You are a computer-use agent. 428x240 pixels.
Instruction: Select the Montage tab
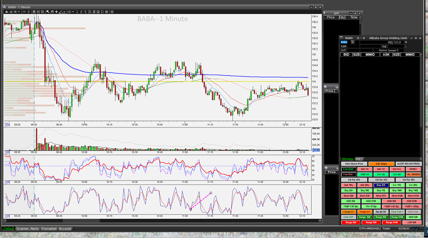point(348,159)
